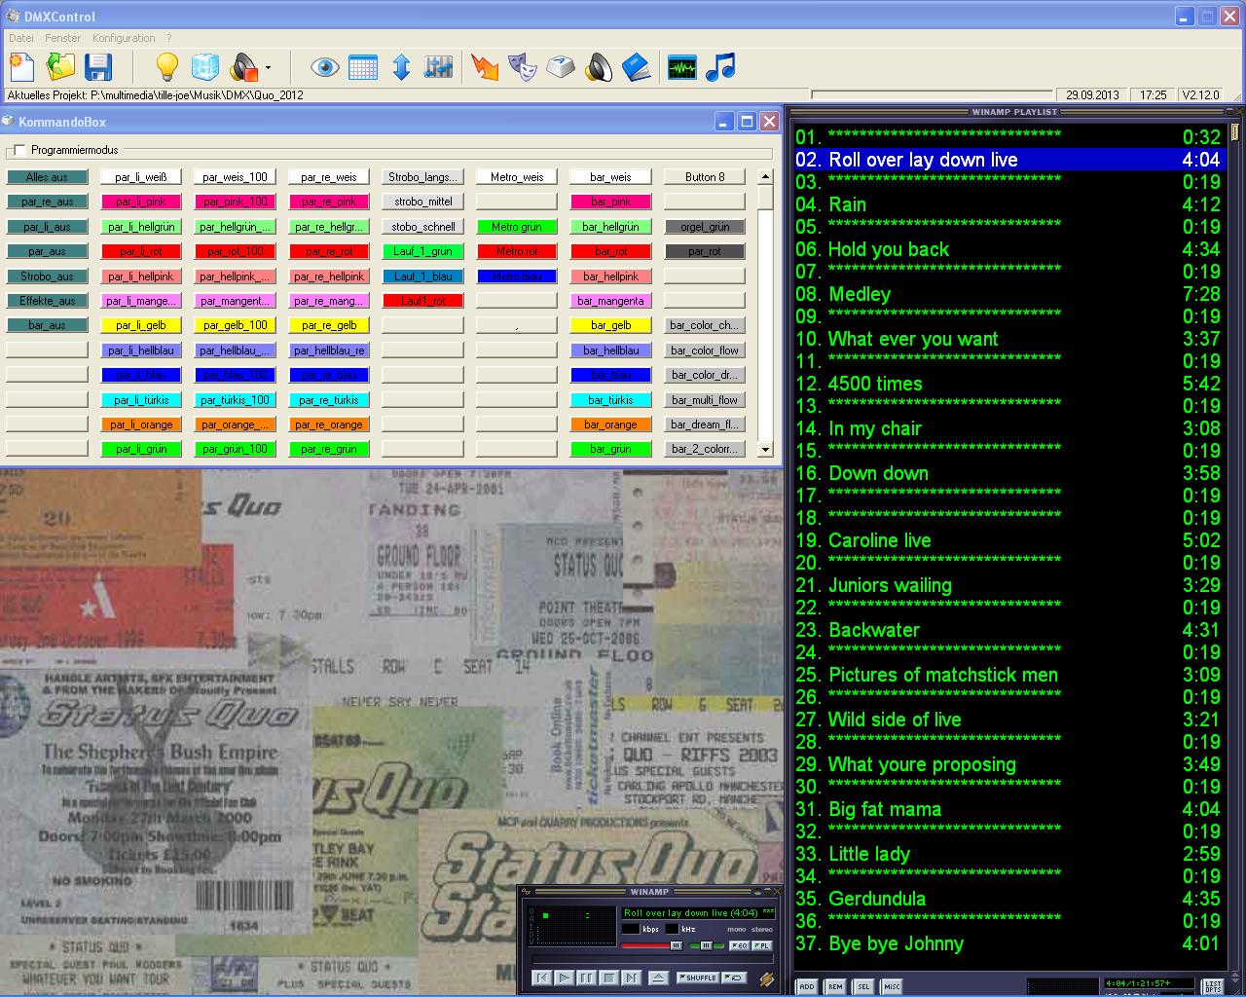Open playlist MISC menu button
The width and height of the screenshot is (1246, 997).
click(x=892, y=986)
